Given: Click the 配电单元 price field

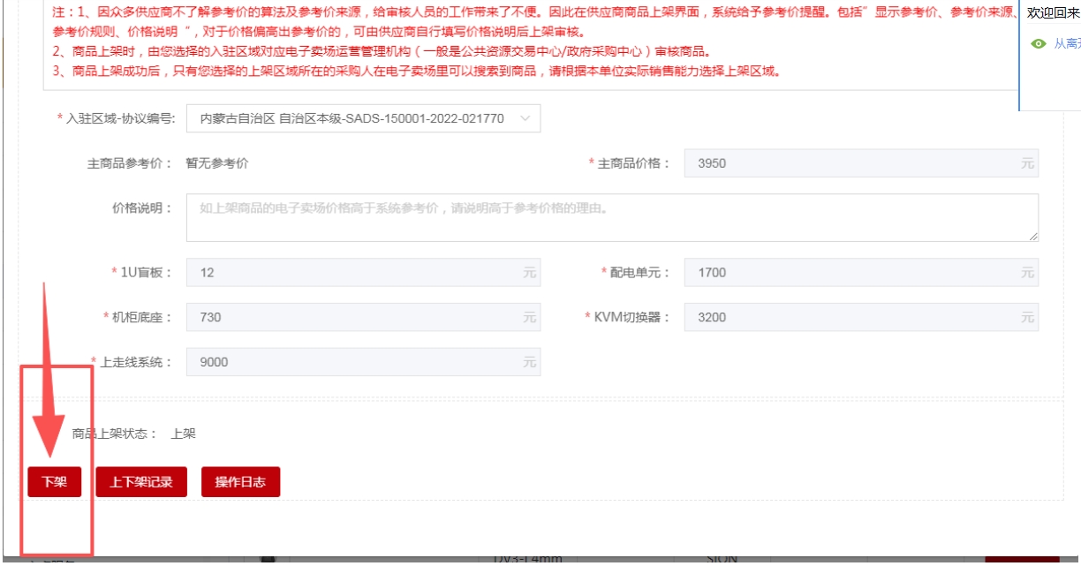Looking at the screenshot, I should [x=848, y=273].
